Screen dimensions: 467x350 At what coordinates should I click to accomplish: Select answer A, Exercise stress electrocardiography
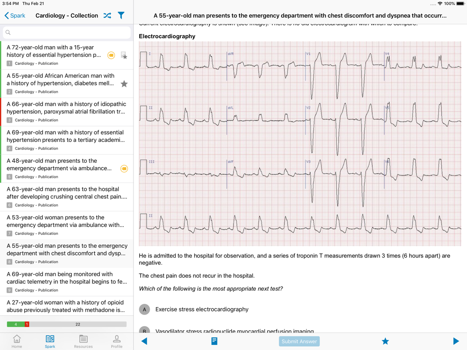point(145,309)
